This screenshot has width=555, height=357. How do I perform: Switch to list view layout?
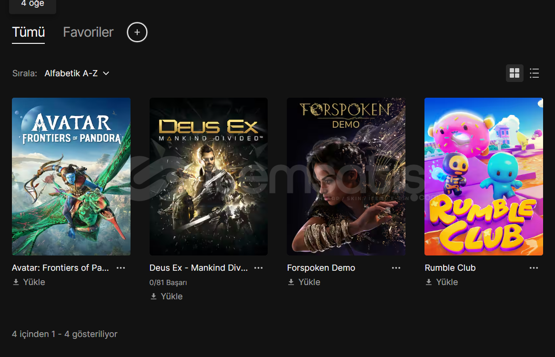[x=535, y=73]
